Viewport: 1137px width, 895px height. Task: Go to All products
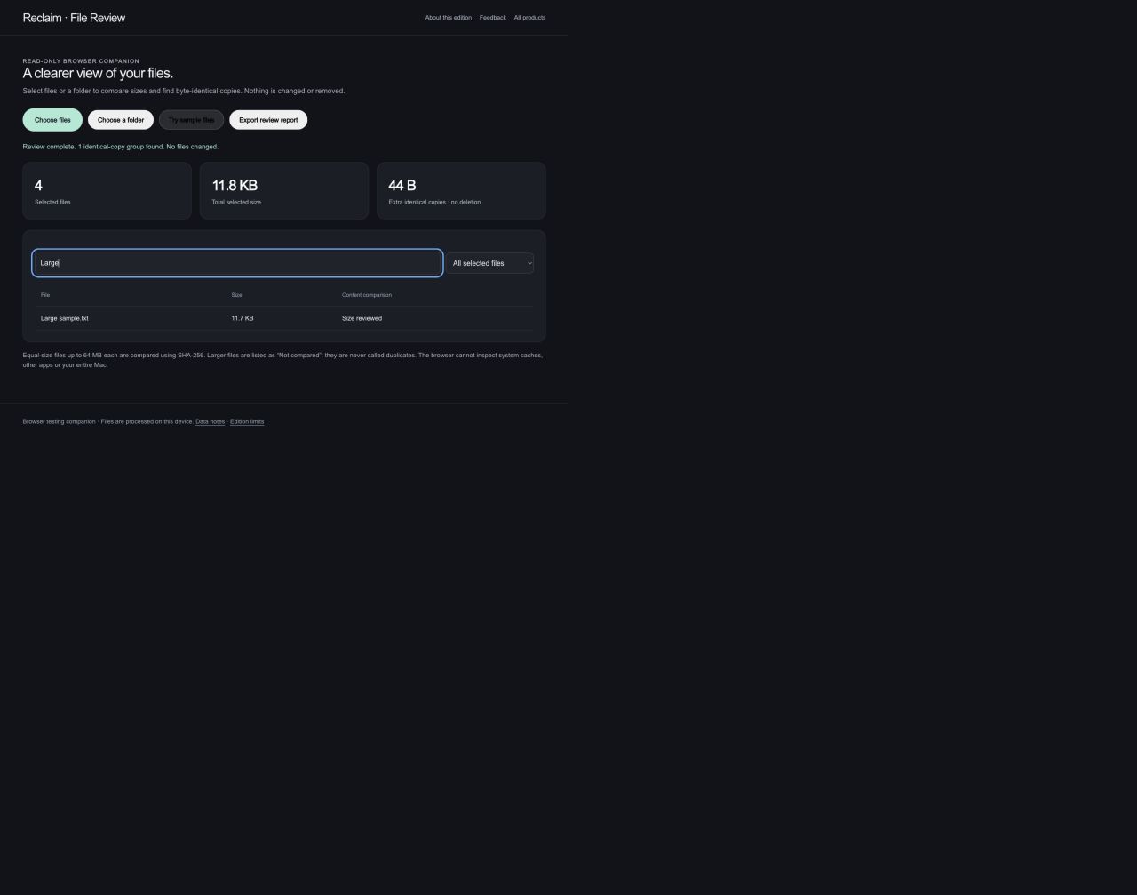click(529, 18)
